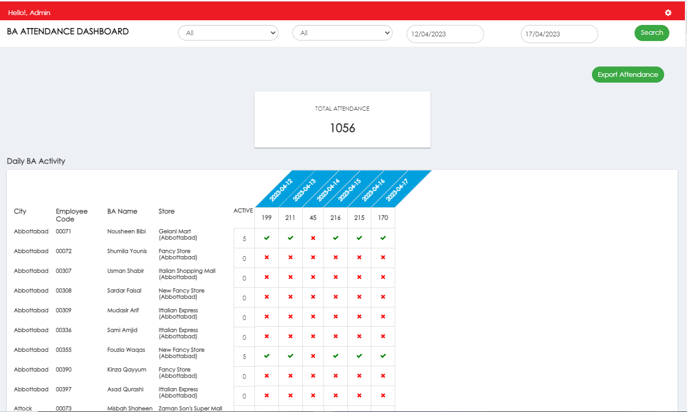Click Kinza Qayyum's red cross for 2023-04-12
The height and width of the screenshot is (412, 687).
tap(266, 376)
